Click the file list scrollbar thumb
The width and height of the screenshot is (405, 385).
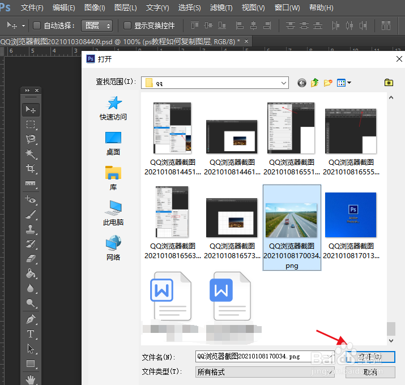click(x=391, y=329)
